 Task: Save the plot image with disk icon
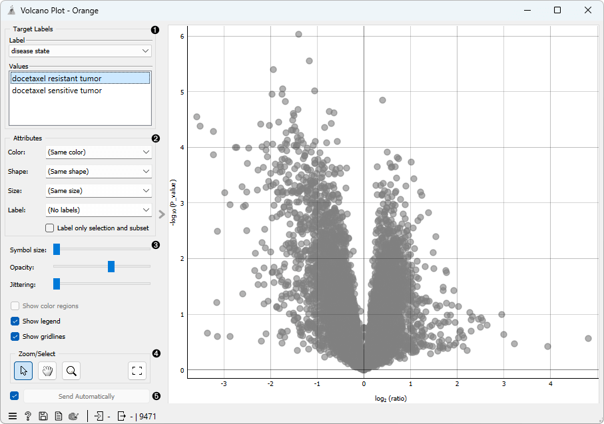43,416
